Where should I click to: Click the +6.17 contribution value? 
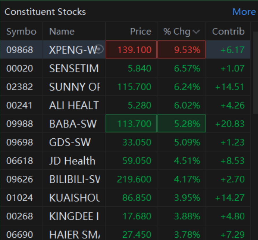233,50
